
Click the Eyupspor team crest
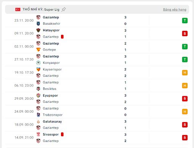tap(38, 95)
